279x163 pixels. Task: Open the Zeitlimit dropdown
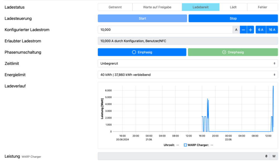[188, 64]
